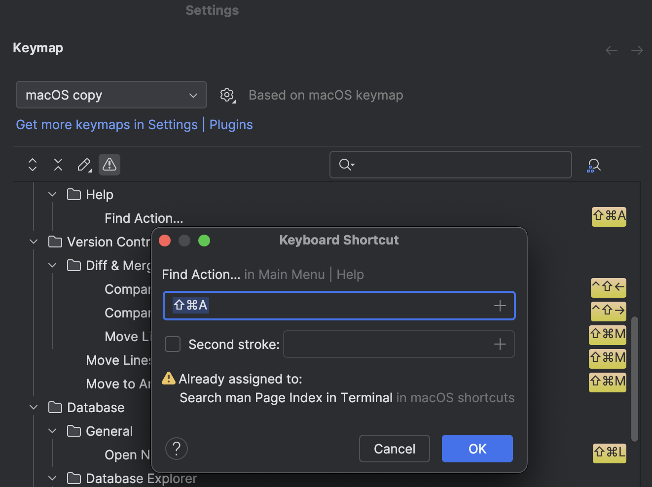
Task: Open keymap settings gear menu
Action: [x=227, y=95]
